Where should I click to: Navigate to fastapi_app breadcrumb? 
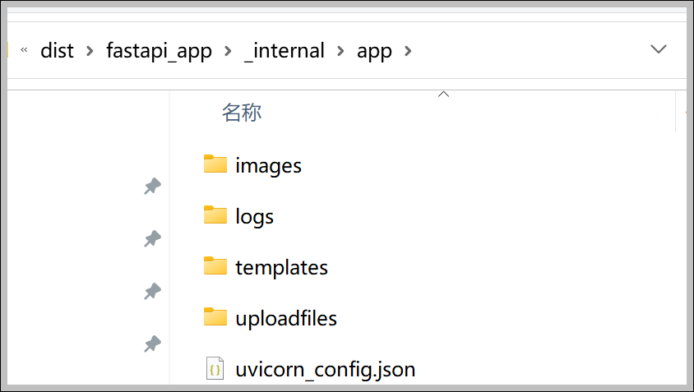pyautogui.click(x=159, y=51)
